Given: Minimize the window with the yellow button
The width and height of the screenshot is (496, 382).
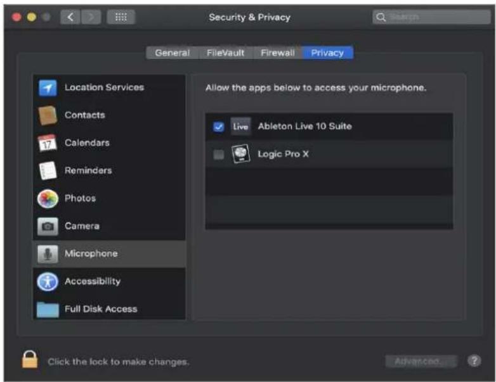Looking at the screenshot, I should 31,16.
